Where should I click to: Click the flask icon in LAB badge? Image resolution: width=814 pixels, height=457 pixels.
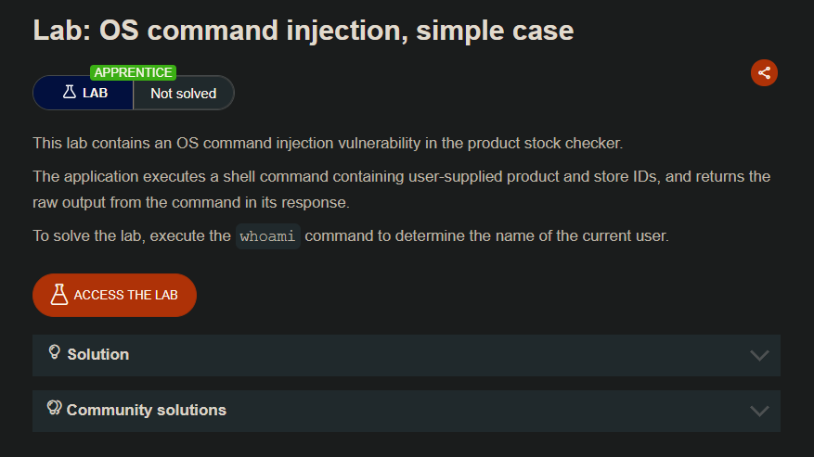pyautogui.click(x=69, y=93)
